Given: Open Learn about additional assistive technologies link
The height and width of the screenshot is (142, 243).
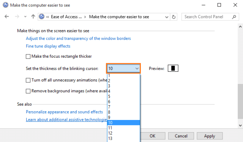Looking at the screenshot, I should click(x=66, y=120).
